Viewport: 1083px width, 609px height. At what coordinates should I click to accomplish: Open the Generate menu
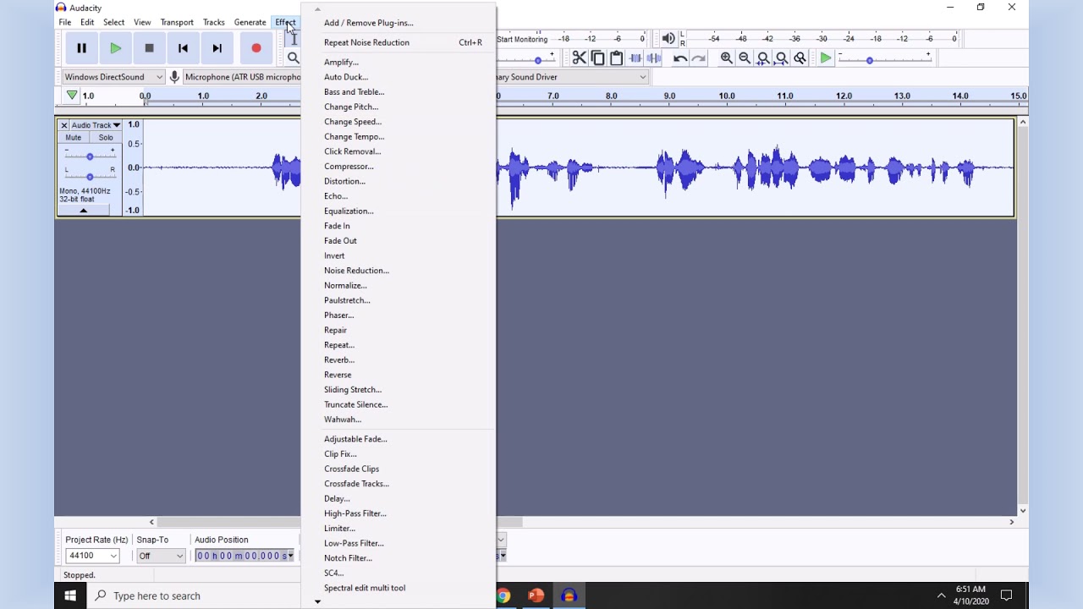(250, 23)
